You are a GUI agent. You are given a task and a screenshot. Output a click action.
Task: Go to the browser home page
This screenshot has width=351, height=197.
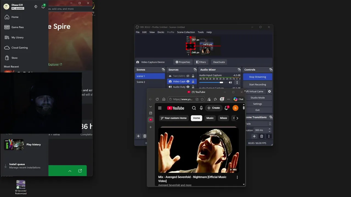tap(164, 99)
